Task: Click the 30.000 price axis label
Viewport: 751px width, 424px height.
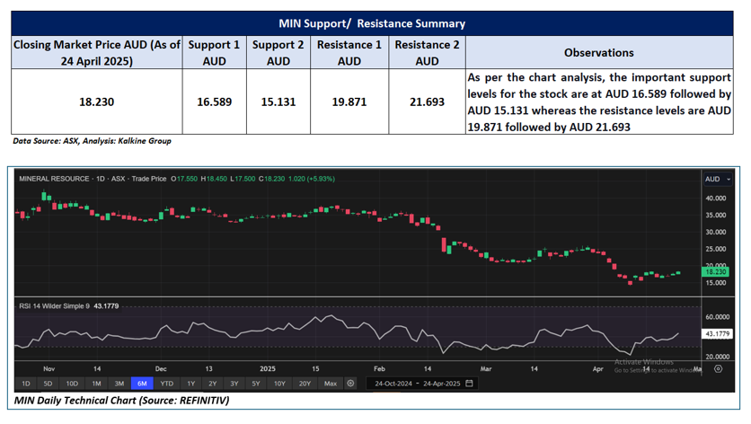Action: [x=716, y=232]
